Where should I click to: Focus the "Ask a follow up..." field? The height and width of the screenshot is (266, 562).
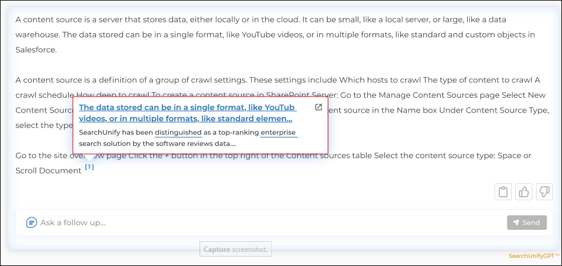click(266, 223)
